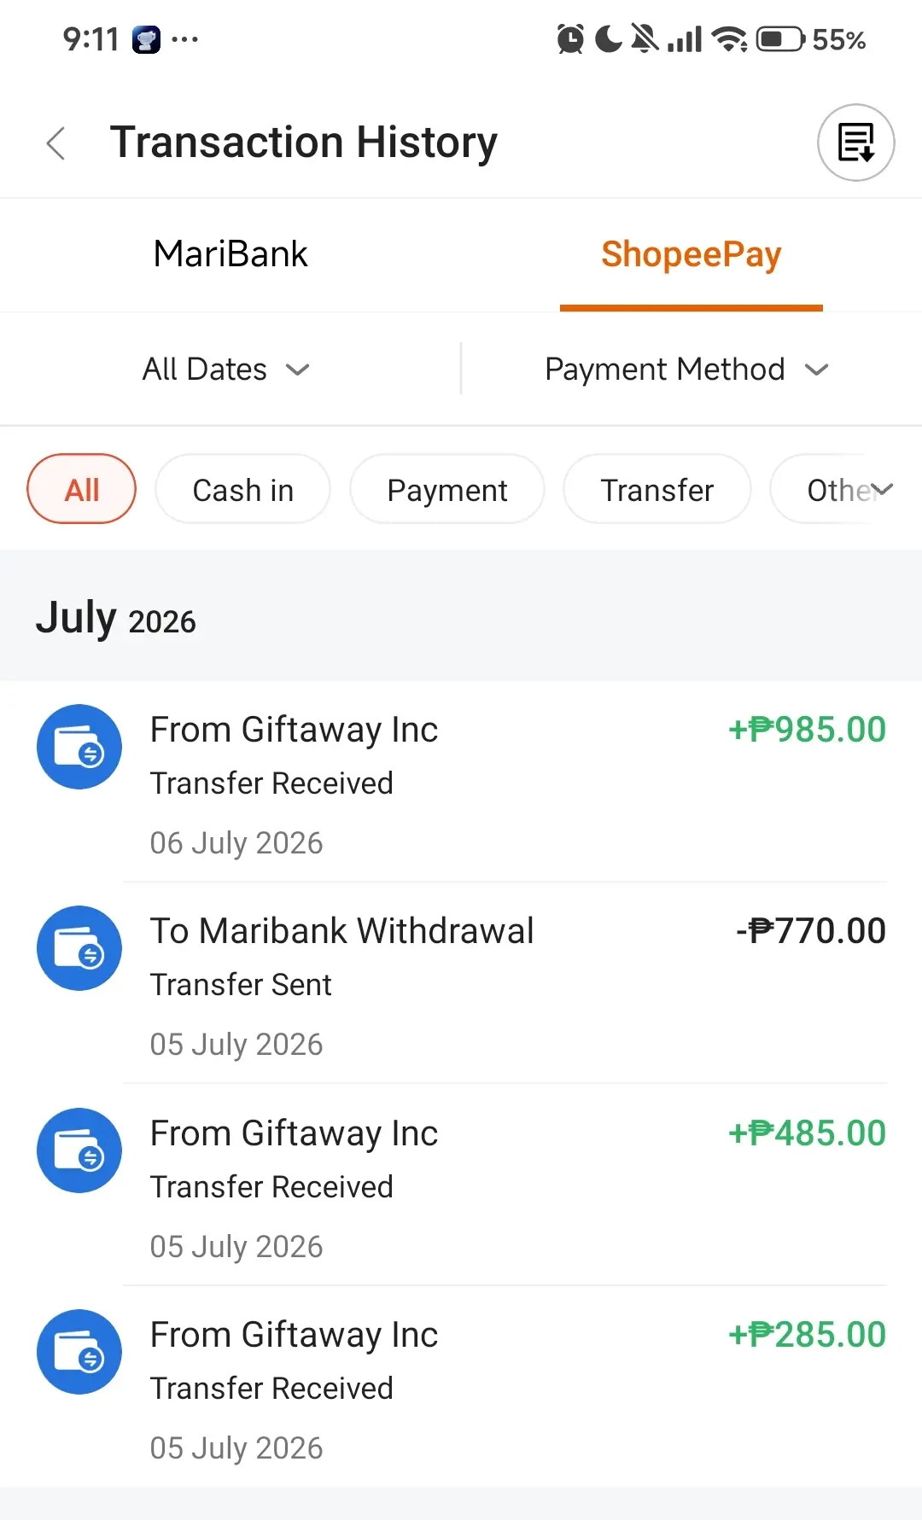View the +₱985.00 Giftaway transaction amount

808,730
